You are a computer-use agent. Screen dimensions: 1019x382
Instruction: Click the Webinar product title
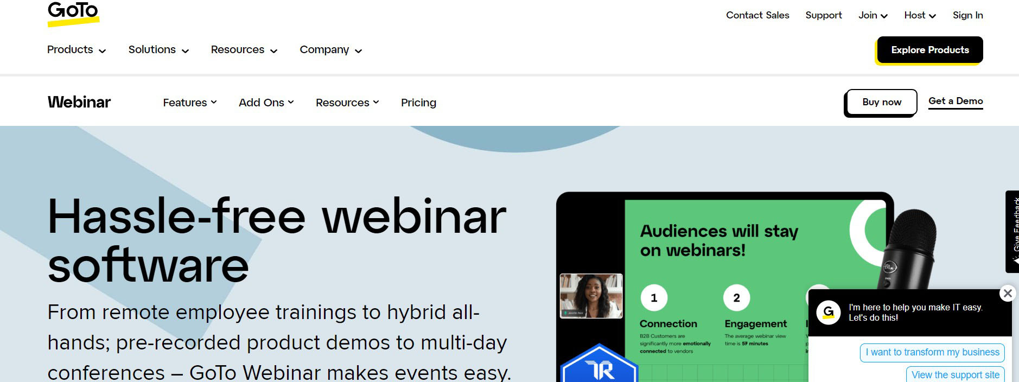coord(79,102)
